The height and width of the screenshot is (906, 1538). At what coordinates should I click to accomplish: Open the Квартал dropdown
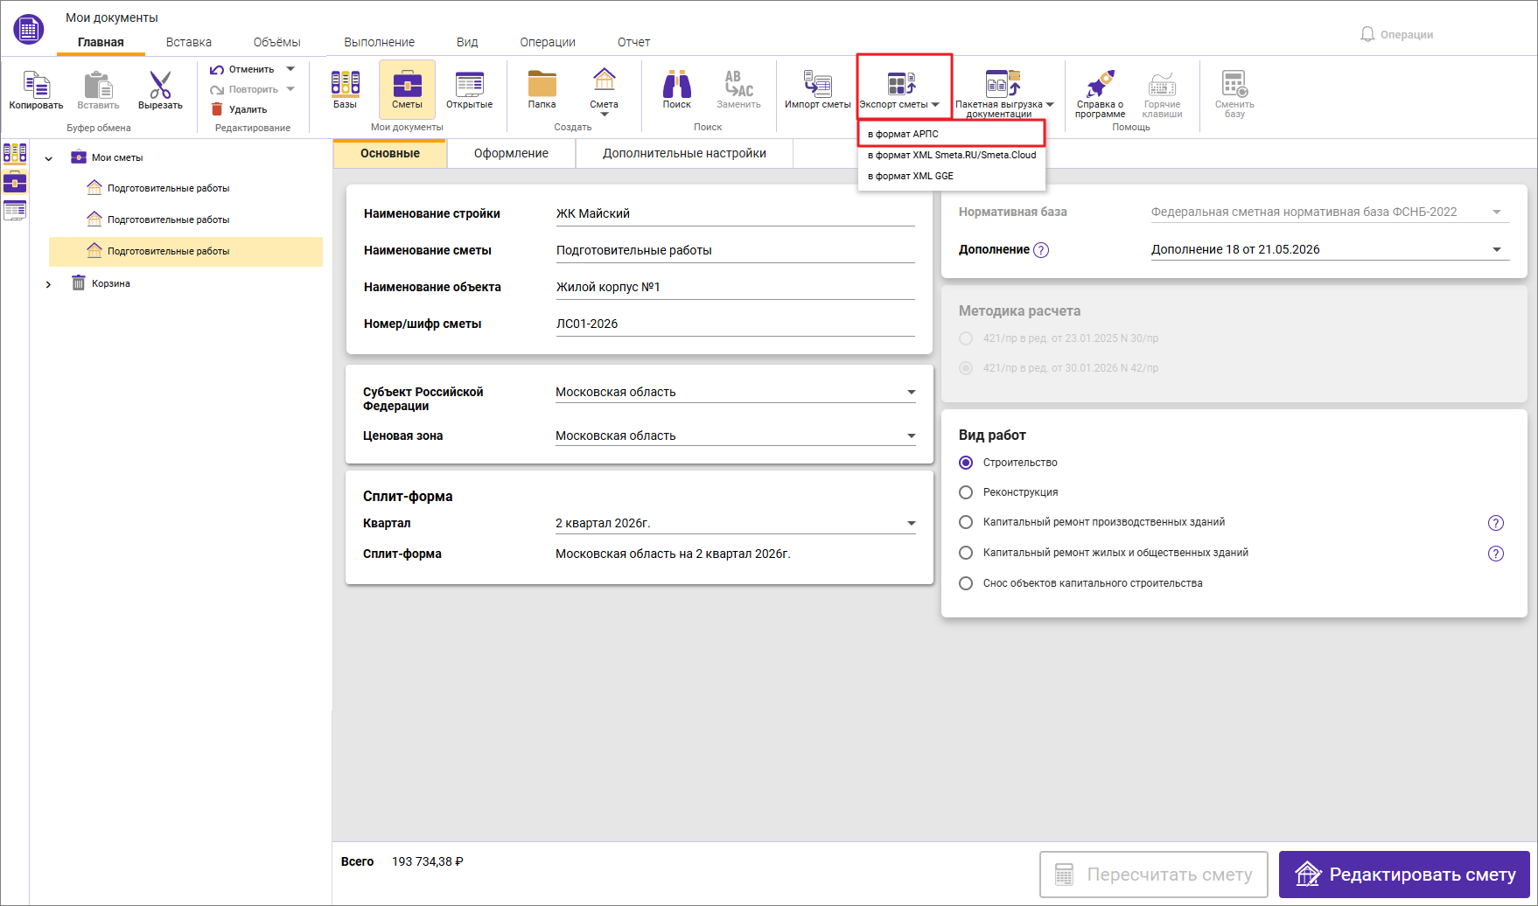tap(736, 523)
